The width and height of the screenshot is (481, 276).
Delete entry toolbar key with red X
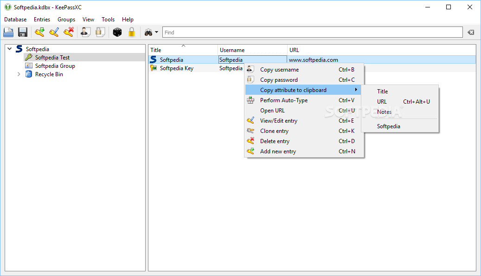tap(69, 32)
